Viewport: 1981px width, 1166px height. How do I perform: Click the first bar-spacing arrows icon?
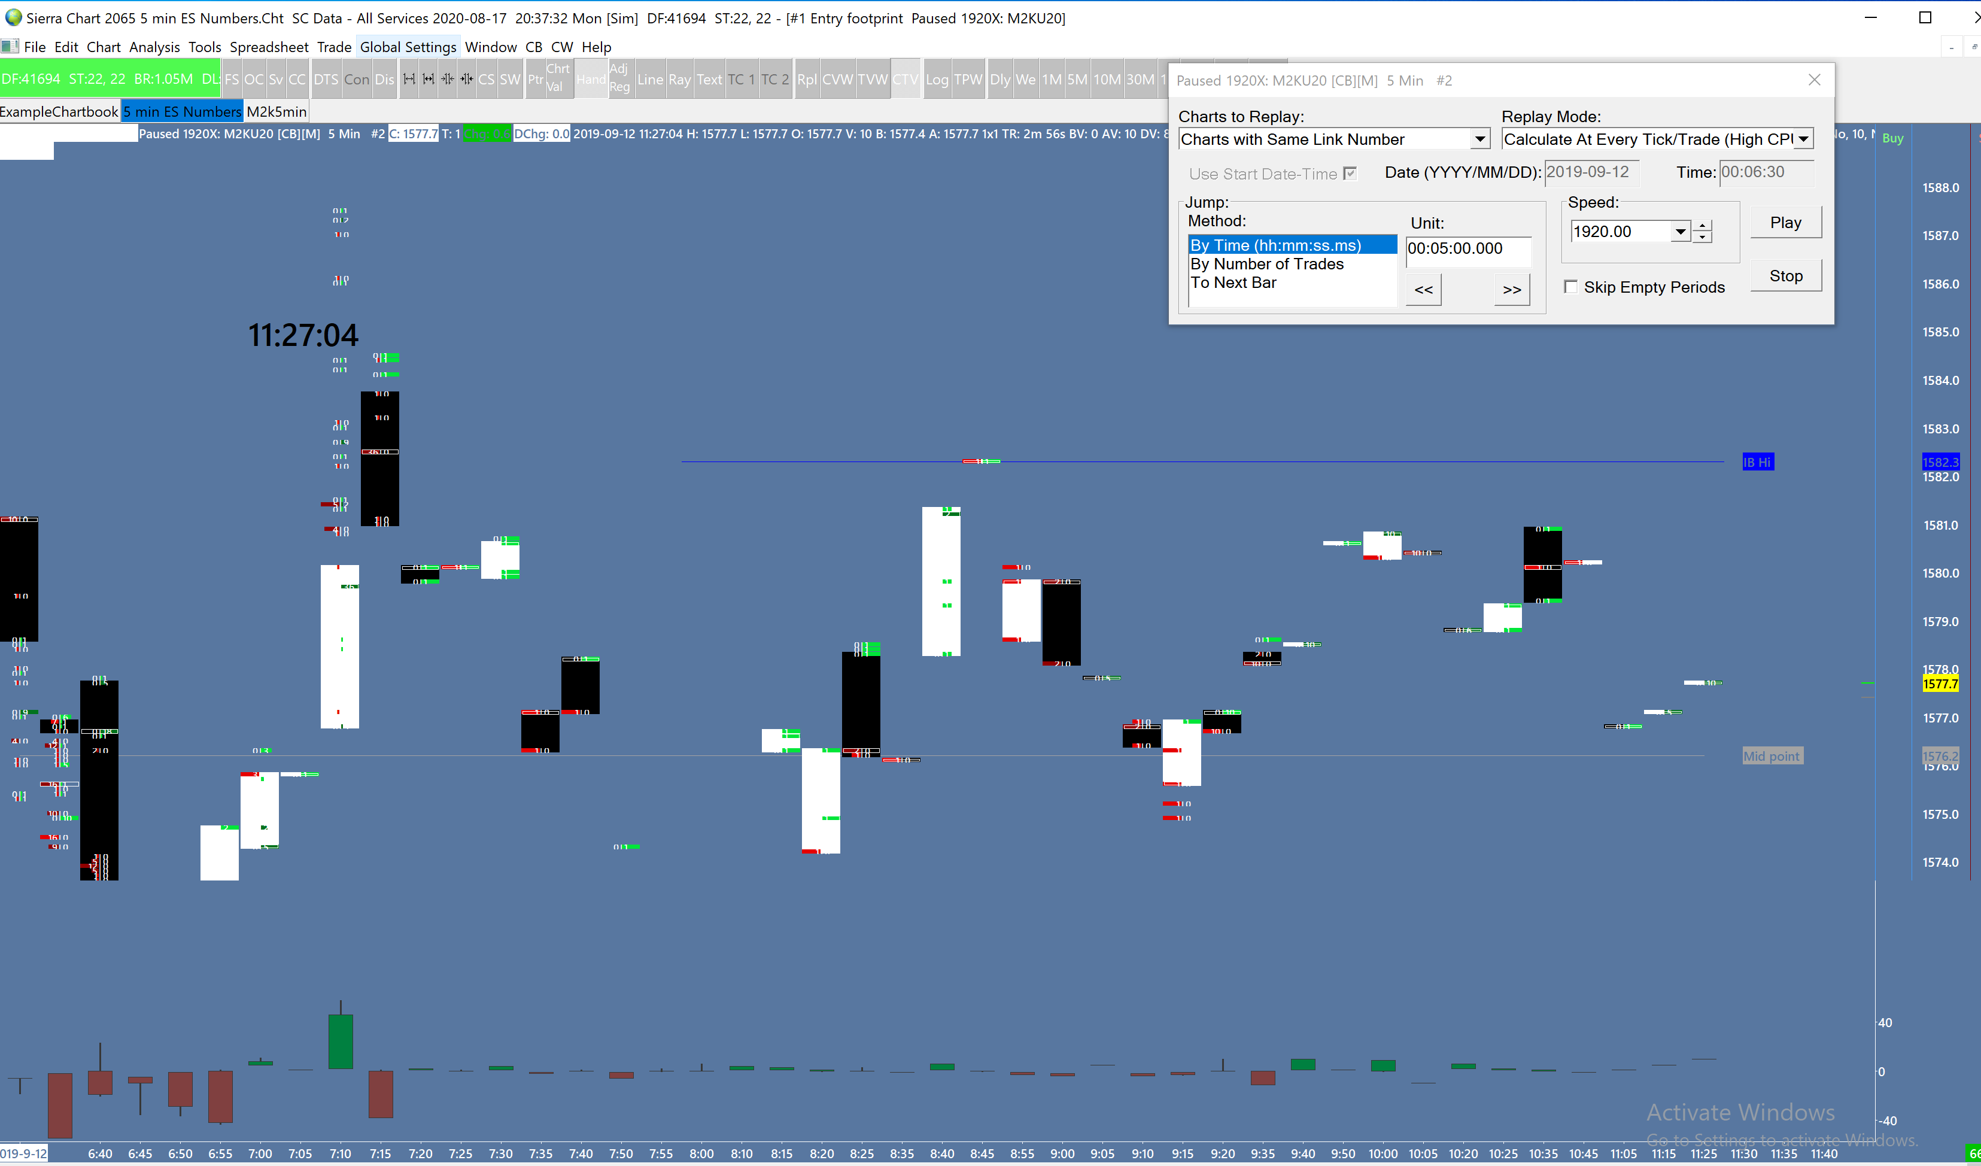click(409, 78)
